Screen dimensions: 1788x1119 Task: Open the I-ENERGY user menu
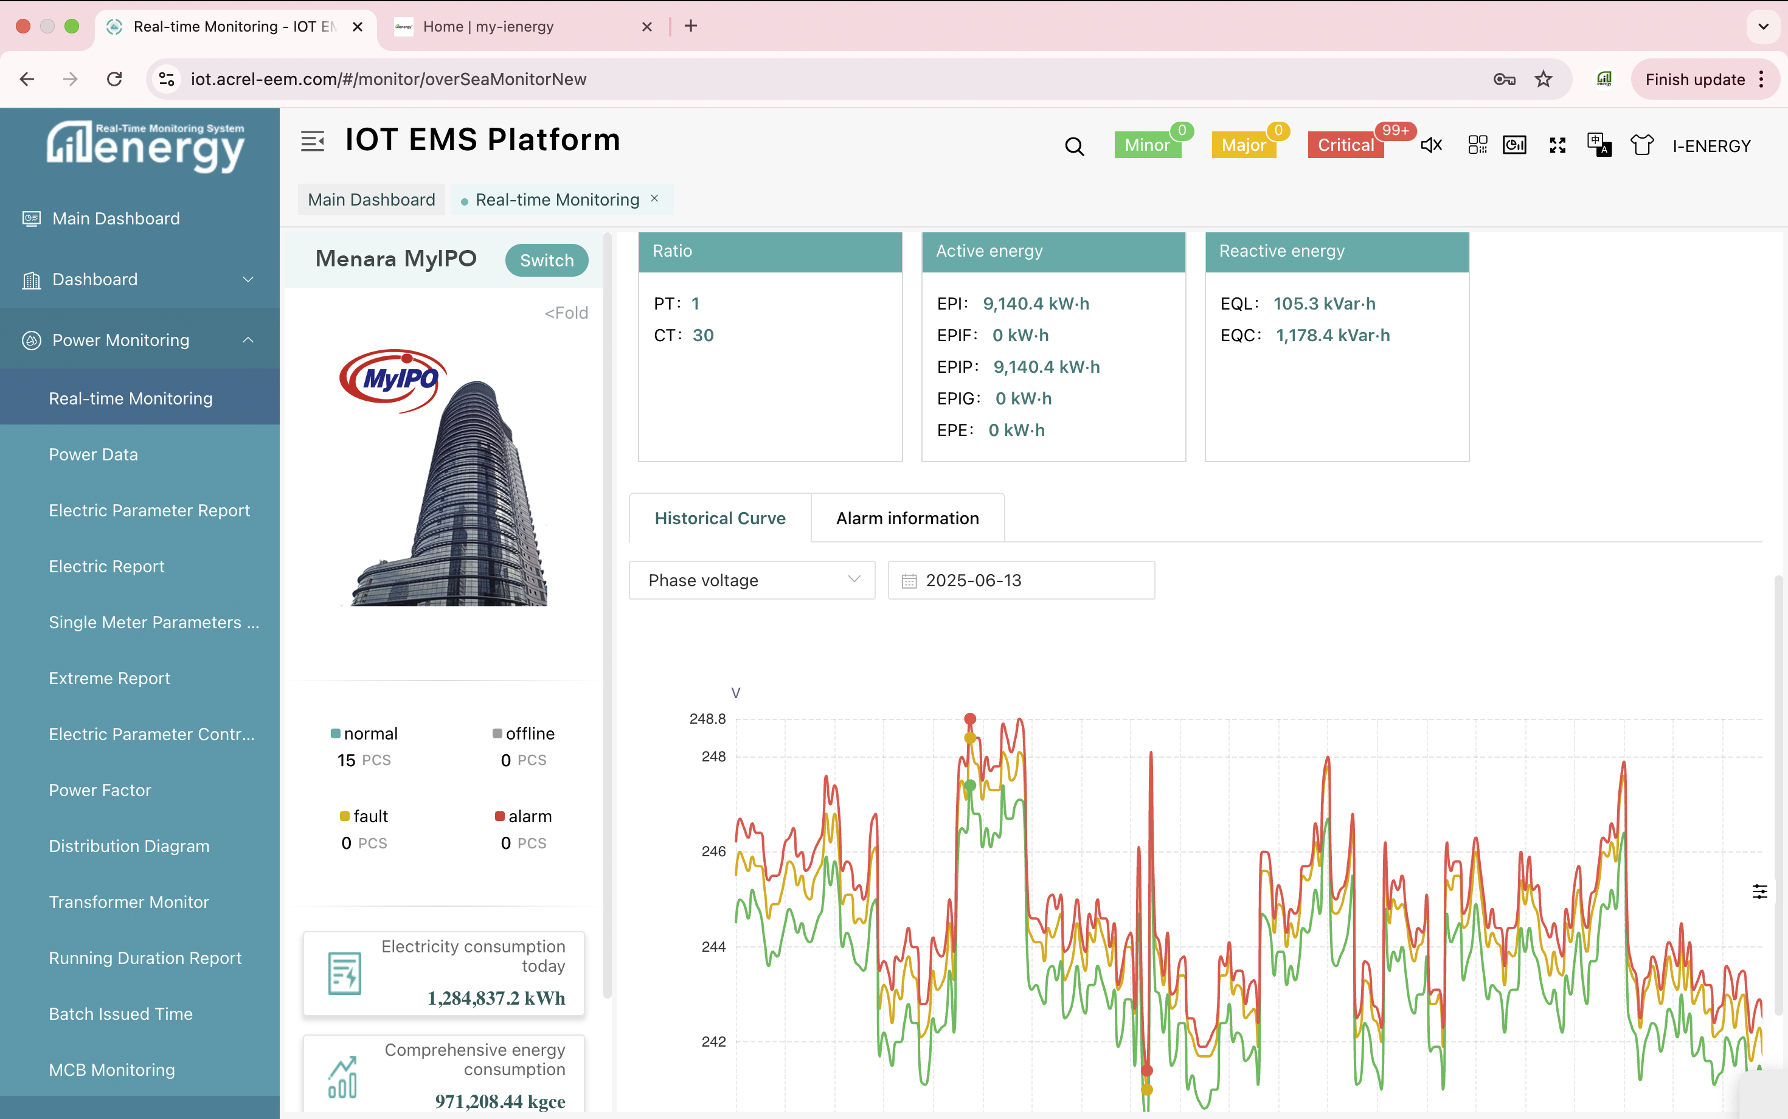[x=1711, y=146]
